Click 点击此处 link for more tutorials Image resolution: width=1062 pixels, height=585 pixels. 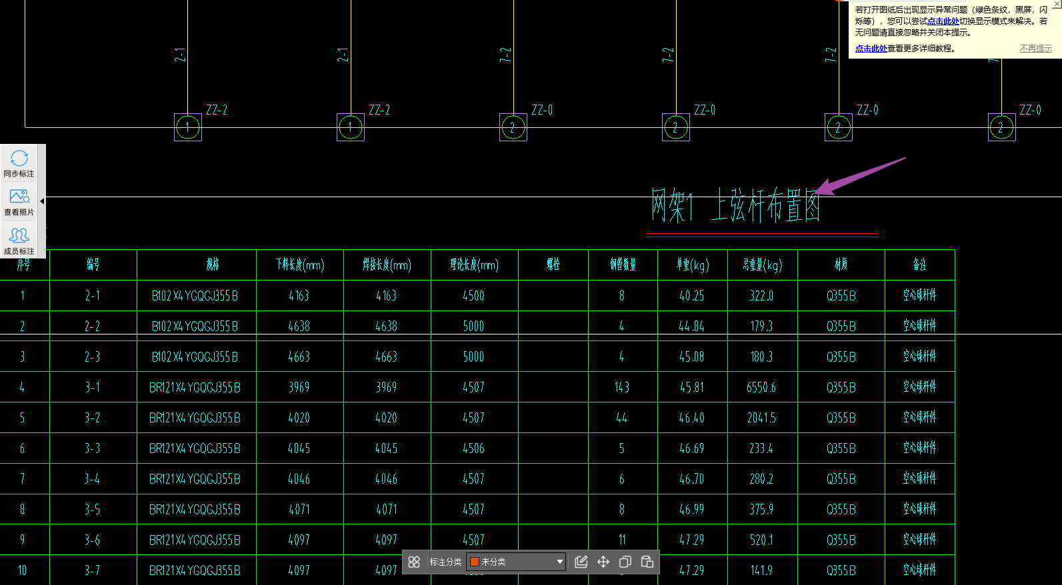point(871,49)
